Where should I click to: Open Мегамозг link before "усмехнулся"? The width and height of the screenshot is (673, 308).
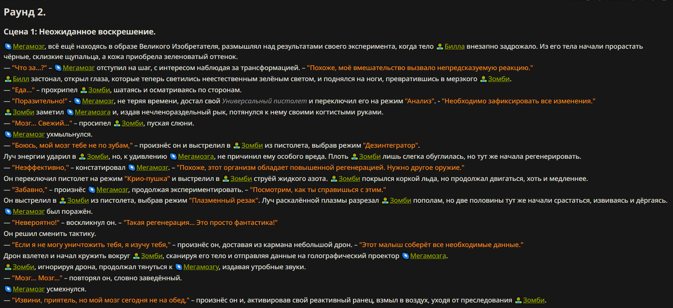(29, 289)
